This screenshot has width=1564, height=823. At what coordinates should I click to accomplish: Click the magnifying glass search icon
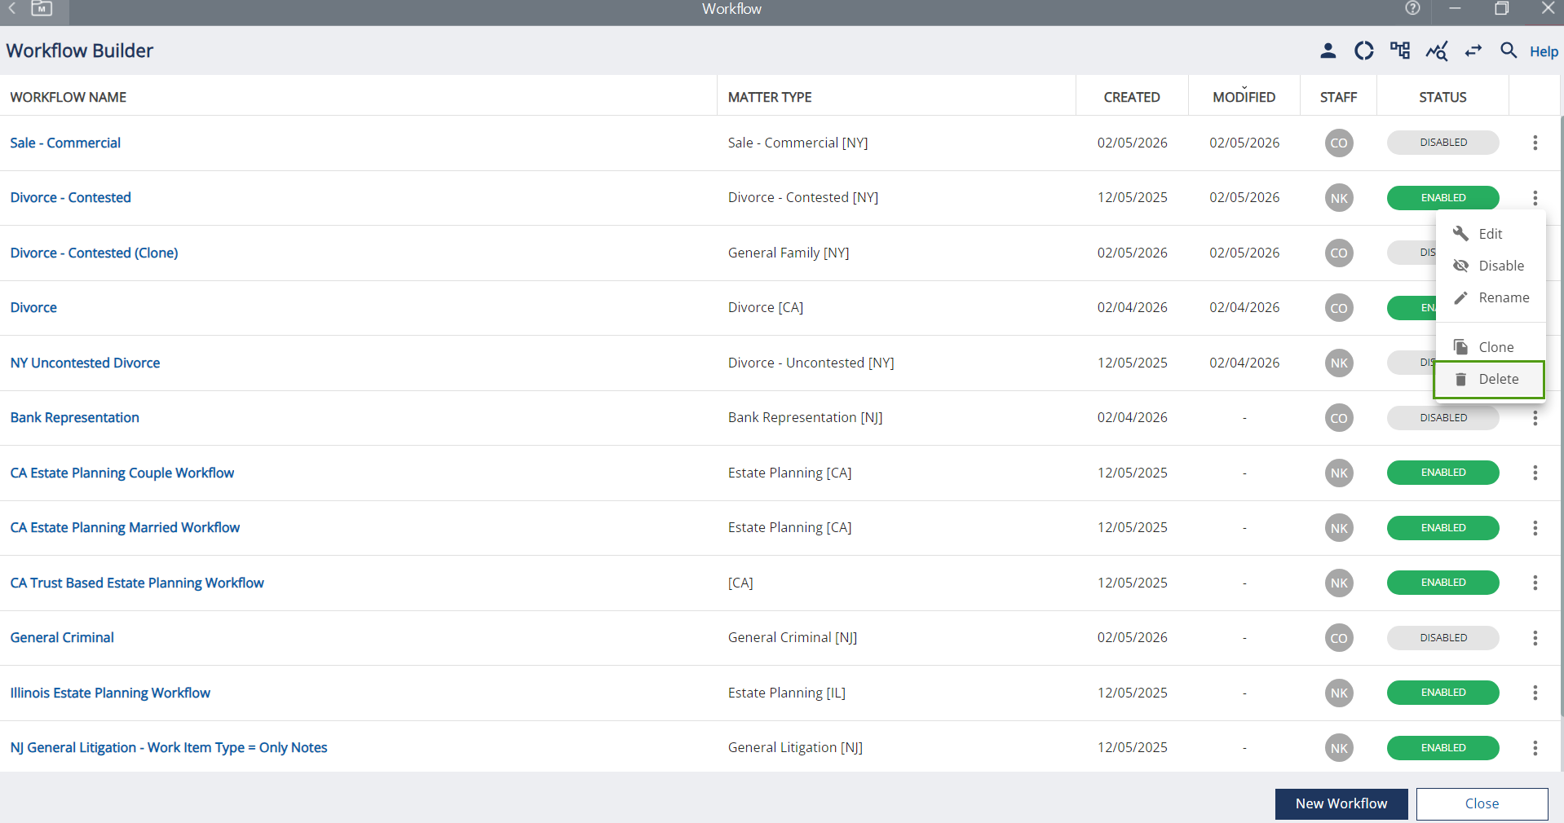coord(1509,51)
